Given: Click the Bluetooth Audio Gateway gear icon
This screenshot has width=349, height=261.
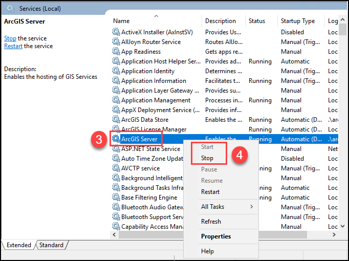Looking at the screenshot, I should pyautogui.click(x=116, y=207).
